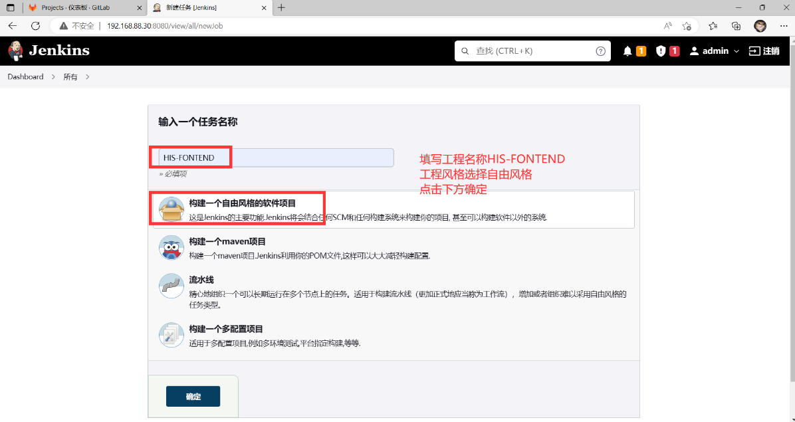The height and width of the screenshot is (422, 795).
Task: Open browser settings and more menu
Action: [x=783, y=26]
